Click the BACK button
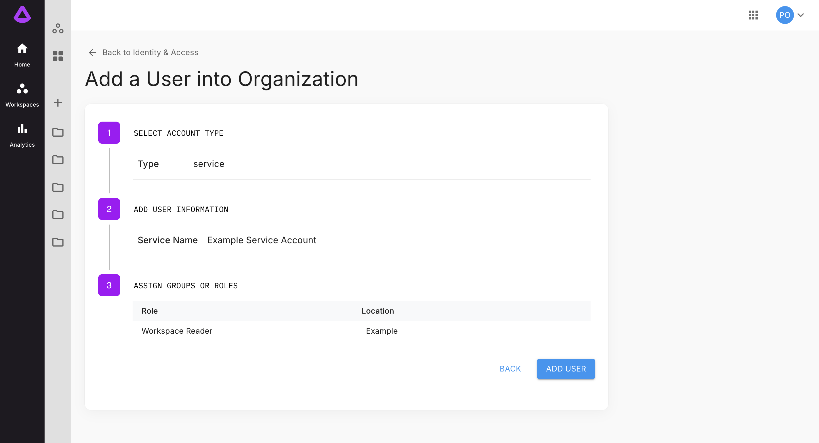Image resolution: width=819 pixels, height=443 pixels. point(510,369)
